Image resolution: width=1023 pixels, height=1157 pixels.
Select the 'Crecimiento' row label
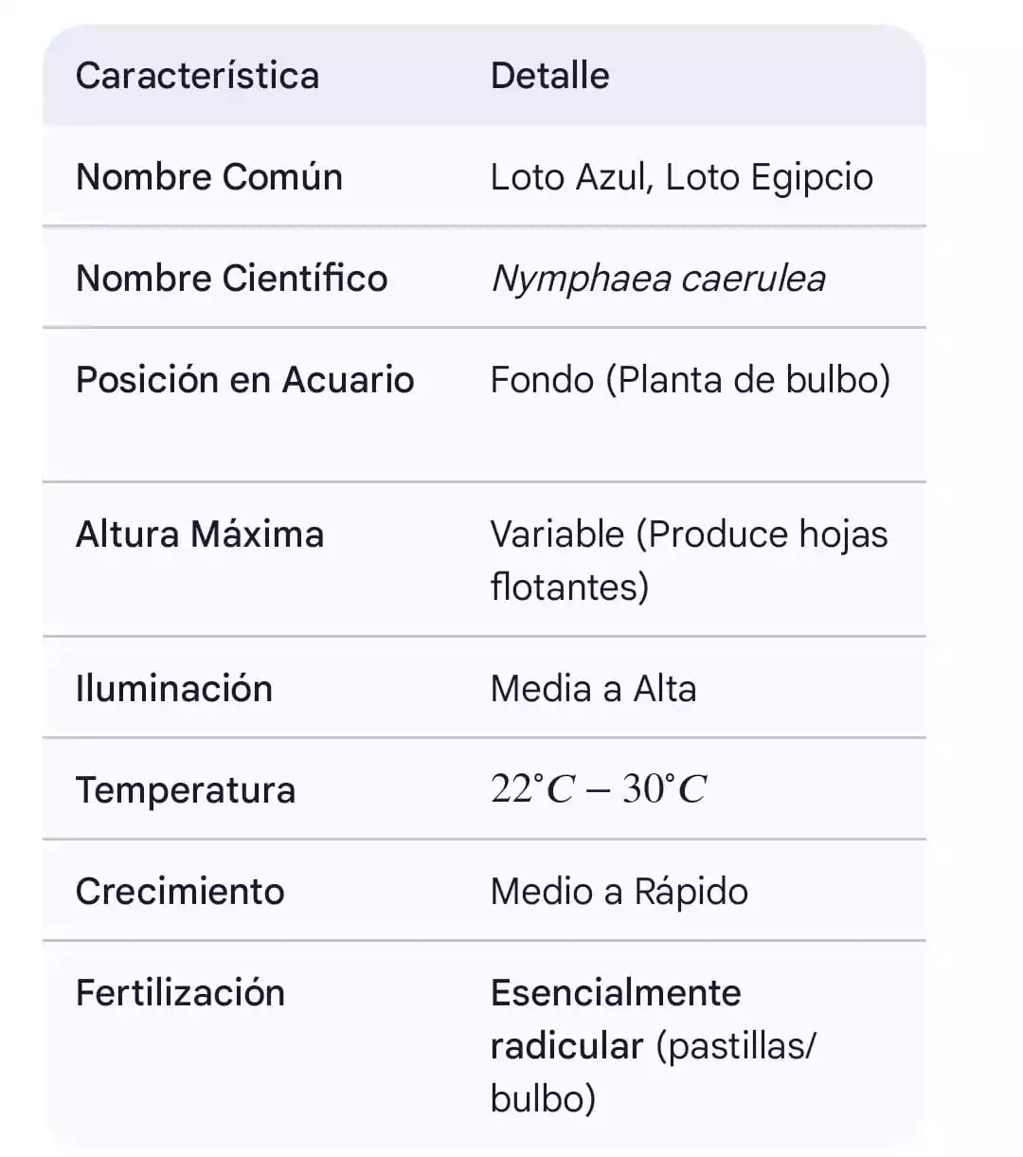179,892
